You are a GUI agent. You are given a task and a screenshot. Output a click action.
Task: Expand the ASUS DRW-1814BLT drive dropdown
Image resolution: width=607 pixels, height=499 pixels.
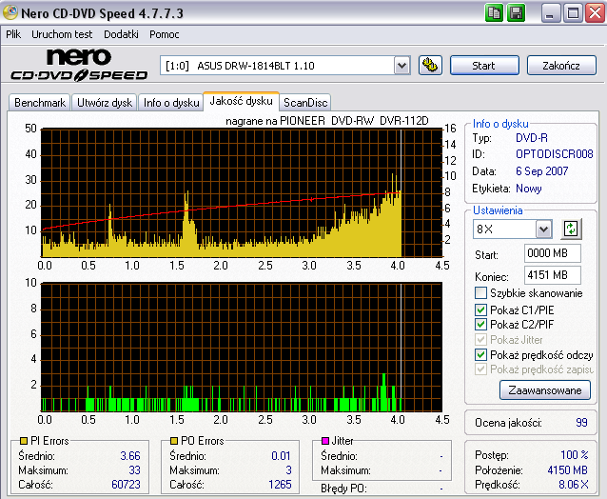(401, 66)
